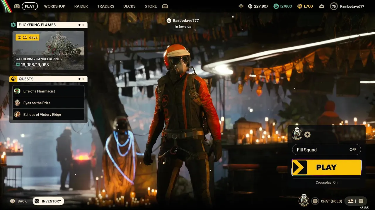
Task: Open the INVENTORY button
Action: click(48, 201)
